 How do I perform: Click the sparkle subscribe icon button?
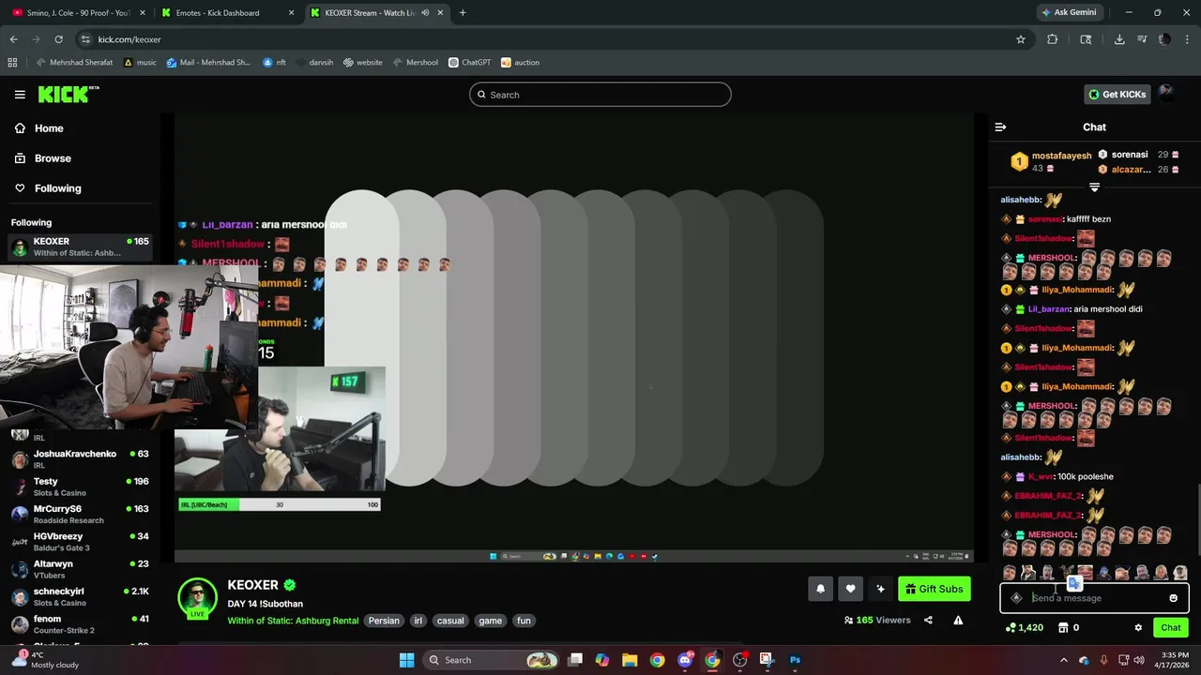(x=880, y=589)
